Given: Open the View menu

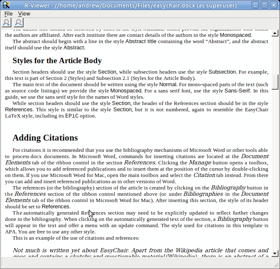Looking at the screenshot, I should [x=24, y=13].
